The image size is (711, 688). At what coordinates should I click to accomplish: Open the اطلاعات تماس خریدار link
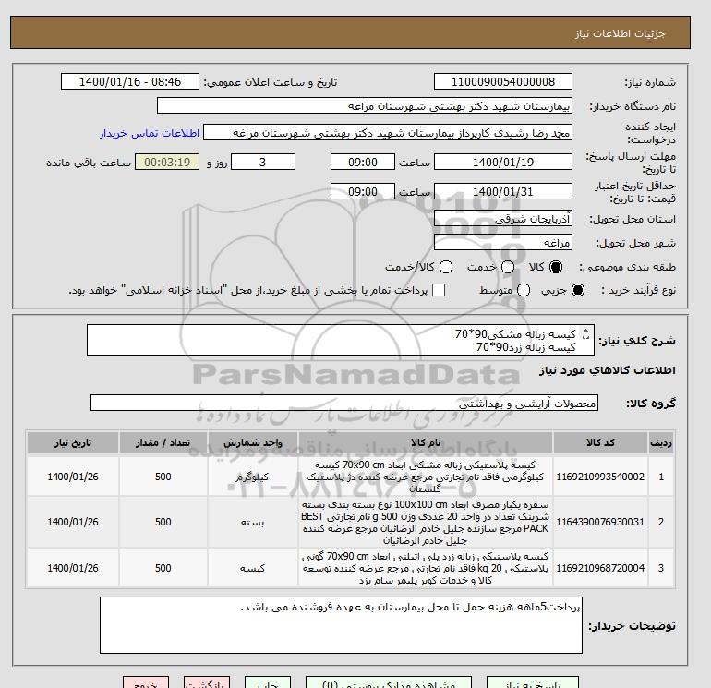click(x=150, y=133)
